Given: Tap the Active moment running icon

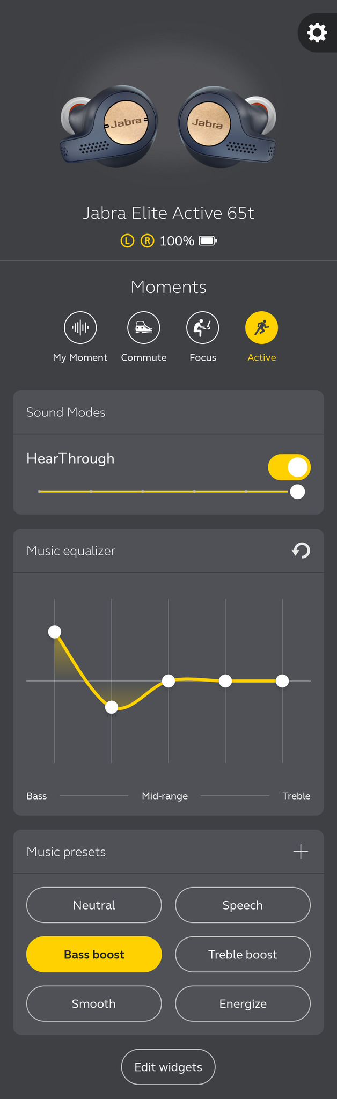Looking at the screenshot, I should point(261,327).
